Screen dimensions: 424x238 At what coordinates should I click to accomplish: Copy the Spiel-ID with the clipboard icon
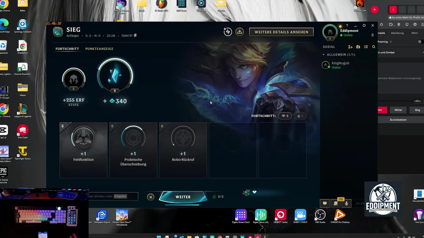[135, 35]
